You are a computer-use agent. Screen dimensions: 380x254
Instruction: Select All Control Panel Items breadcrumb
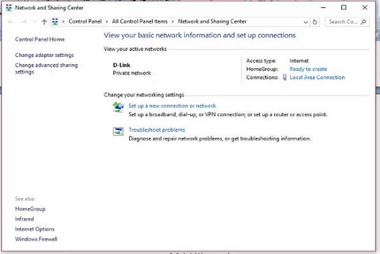click(140, 21)
